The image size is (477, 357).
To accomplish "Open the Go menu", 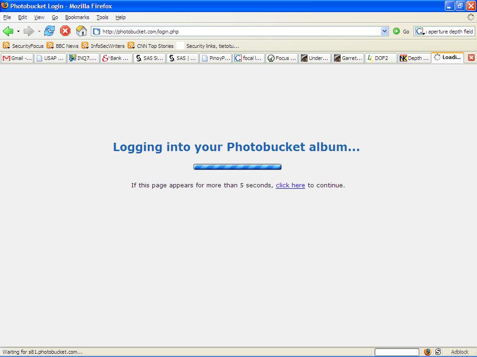I will tap(55, 17).
